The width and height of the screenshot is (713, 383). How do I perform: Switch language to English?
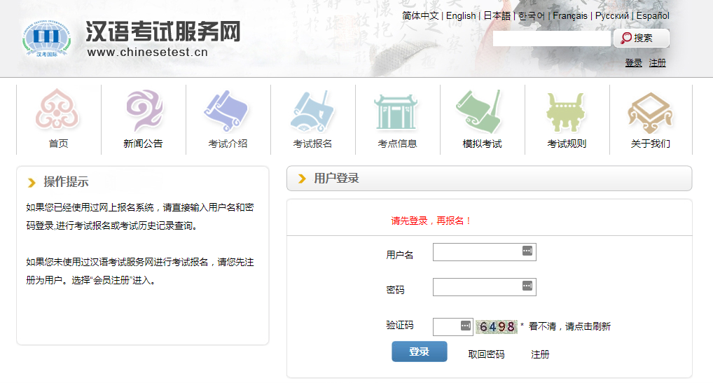click(461, 15)
